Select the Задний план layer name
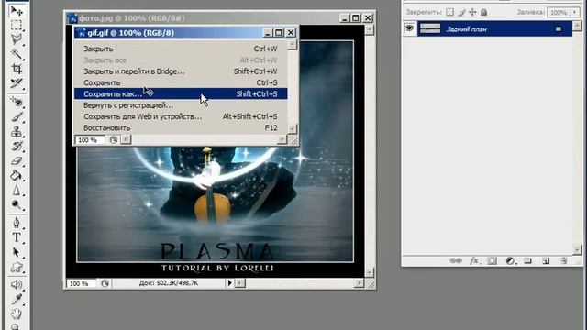Image resolution: width=587 pixels, height=330 pixels. coord(466,29)
